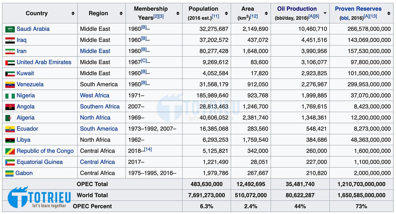Click the Nigeria flag icon
Screen dimensions: 396x214
[x=10, y=96]
